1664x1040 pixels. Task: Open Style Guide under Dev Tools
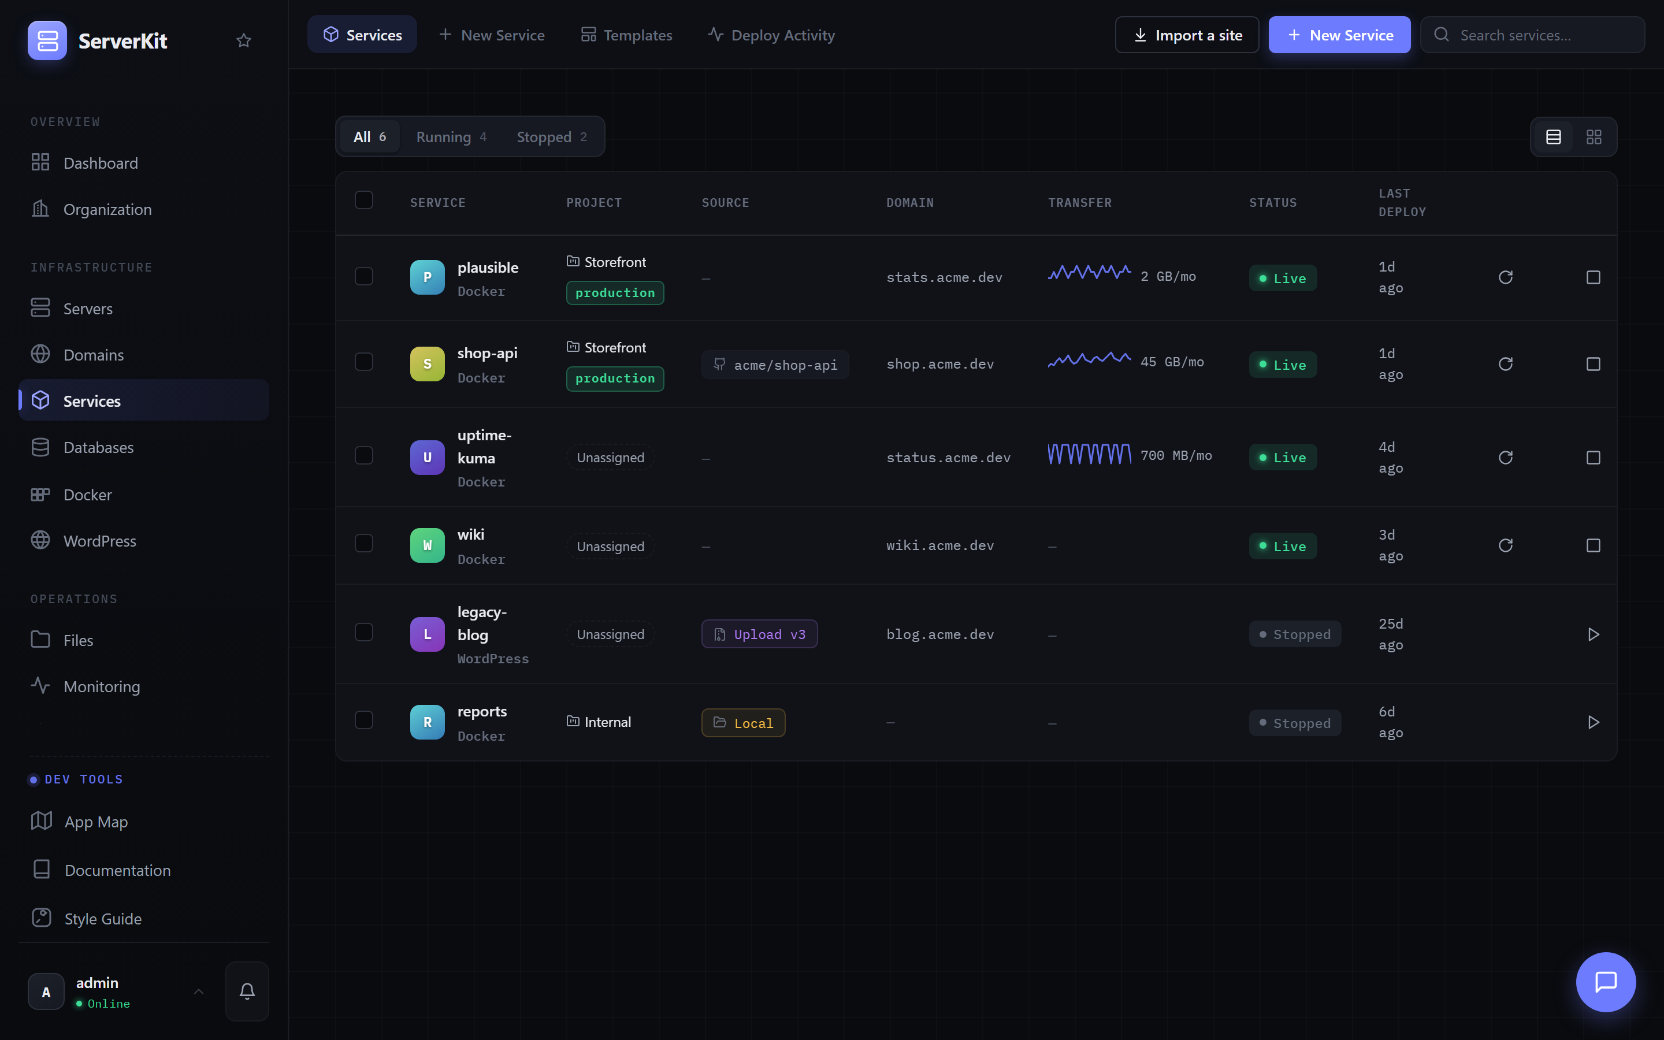coord(144,919)
